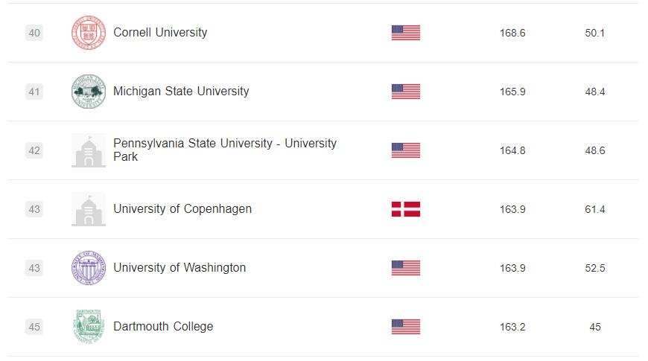Open the Cornell University link
648x361 pixels.
(160, 32)
